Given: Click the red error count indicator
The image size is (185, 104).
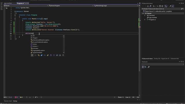Looking at the screenshot, I should point(16,97).
